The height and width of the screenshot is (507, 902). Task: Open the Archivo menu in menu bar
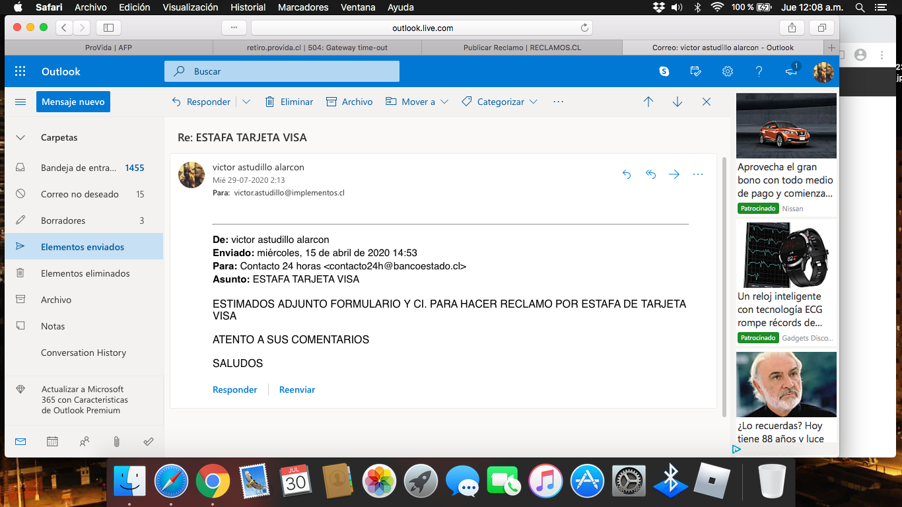tap(91, 7)
